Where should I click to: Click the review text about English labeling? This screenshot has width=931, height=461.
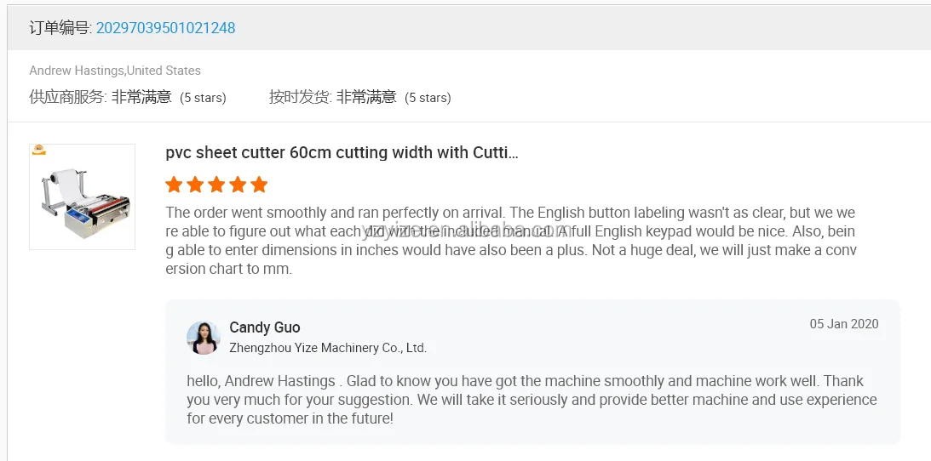point(509,241)
